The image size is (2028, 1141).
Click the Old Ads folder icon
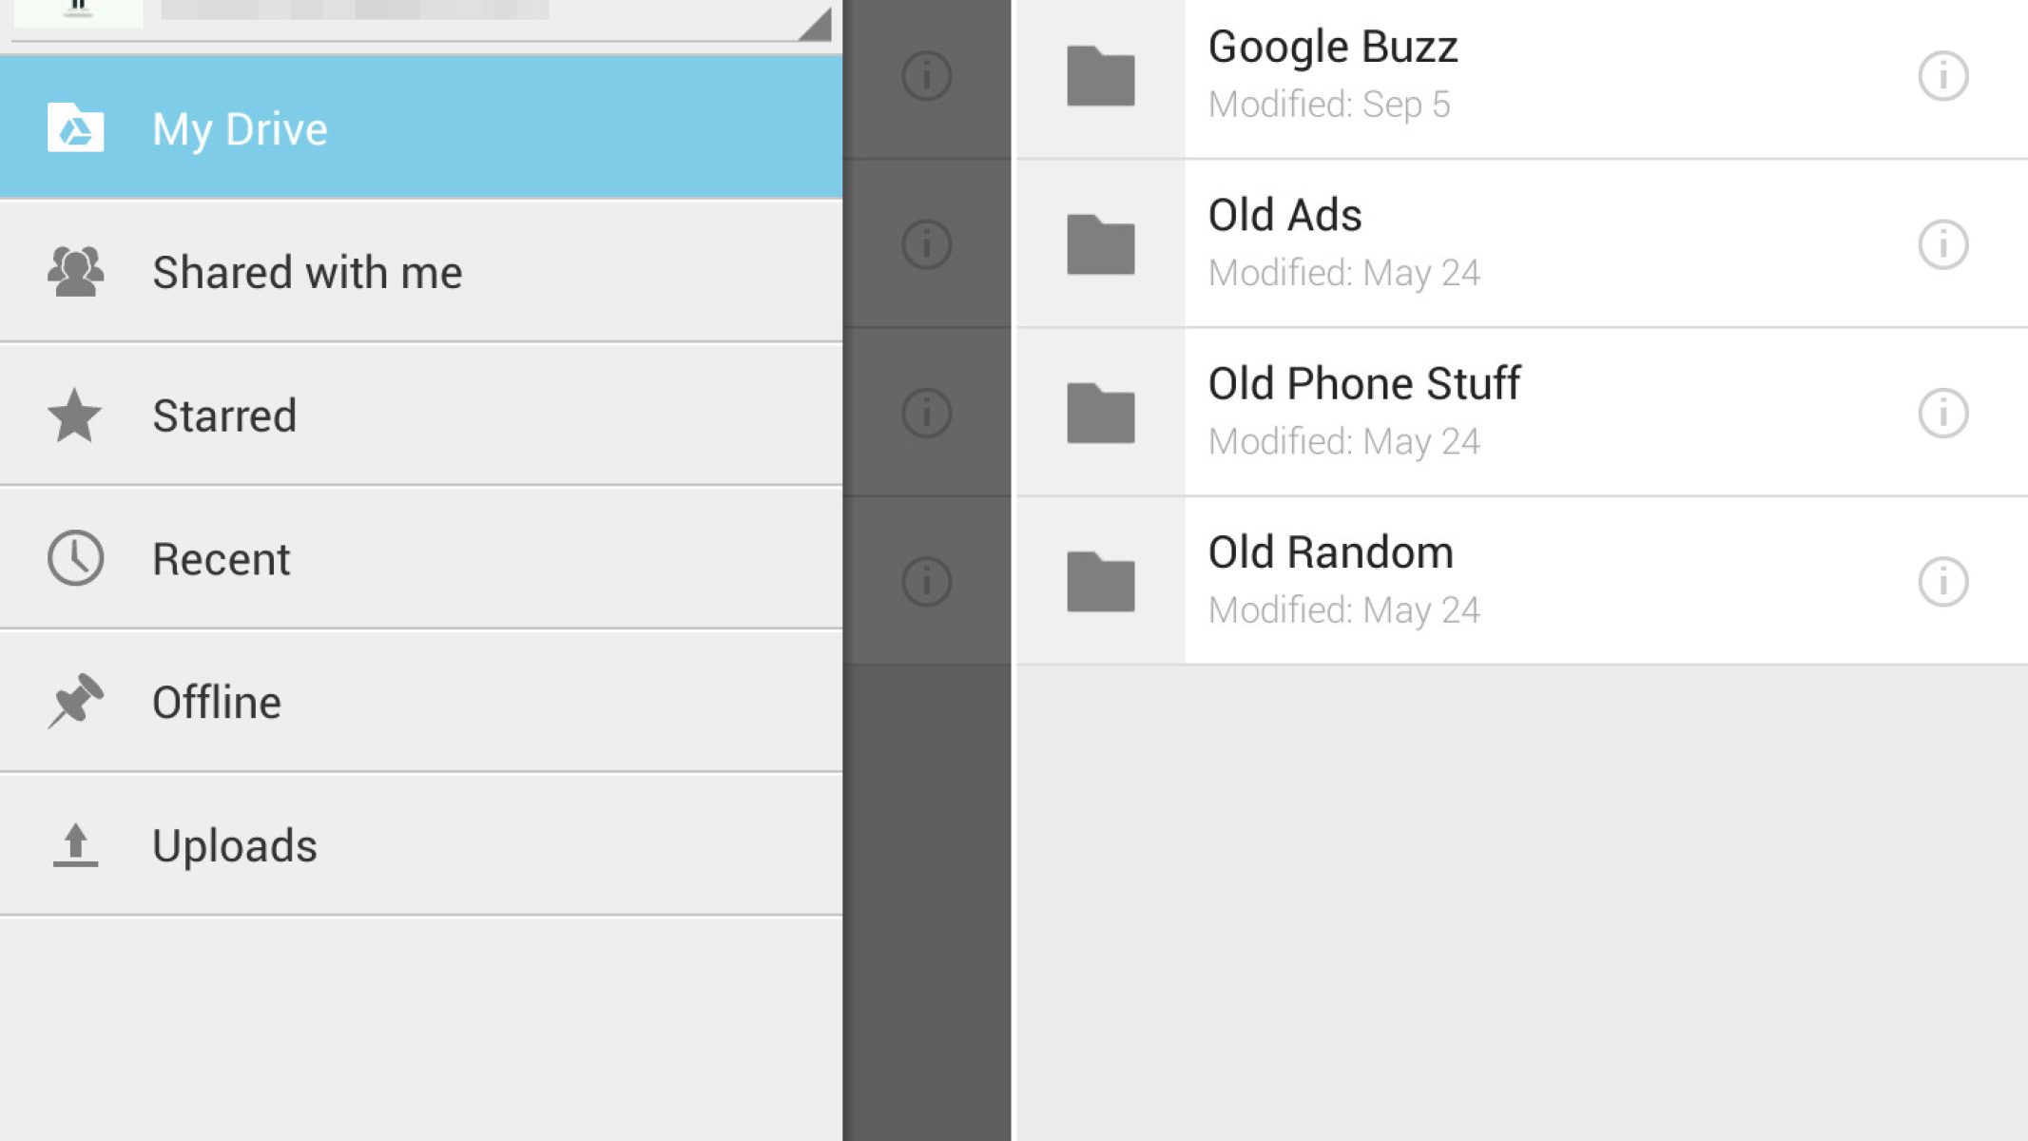tap(1100, 244)
